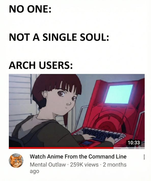Click the 10:33 duration badge
Image resolution: width=151 pixels, height=181 pixels.
click(x=134, y=143)
